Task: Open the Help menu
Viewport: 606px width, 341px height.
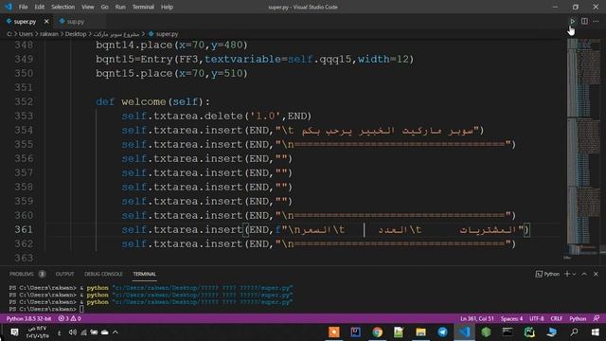Action: click(167, 7)
